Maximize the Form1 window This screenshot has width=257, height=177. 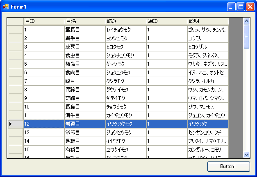[241, 7]
